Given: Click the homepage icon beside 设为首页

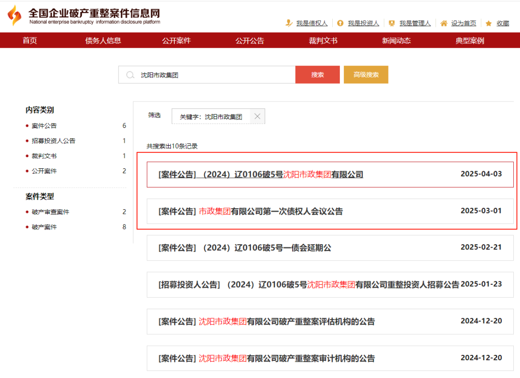Looking at the screenshot, I should coord(443,23).
